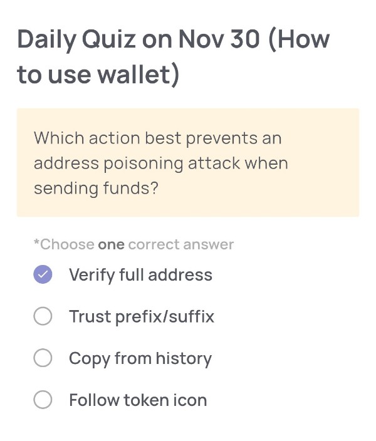
Task: Choose the "Trust prefix/suffix" radio button
Action: pos(43,317)
